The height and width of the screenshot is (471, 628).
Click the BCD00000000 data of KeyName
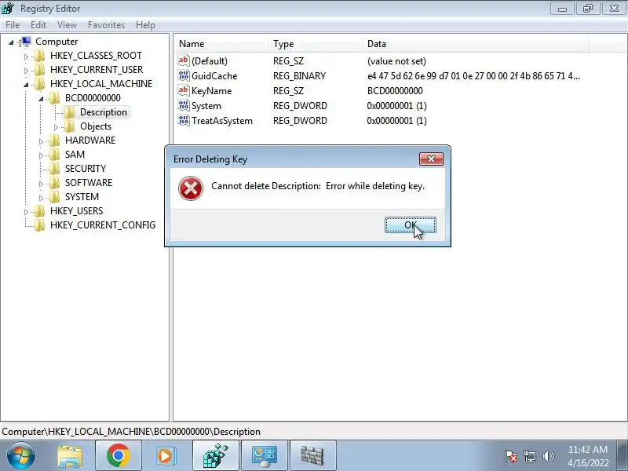pos(395,91)
